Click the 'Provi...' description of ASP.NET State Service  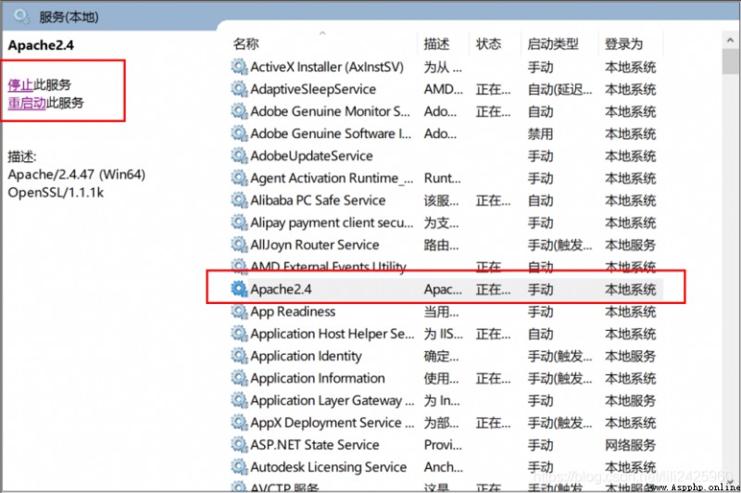(x=444, y=445)
